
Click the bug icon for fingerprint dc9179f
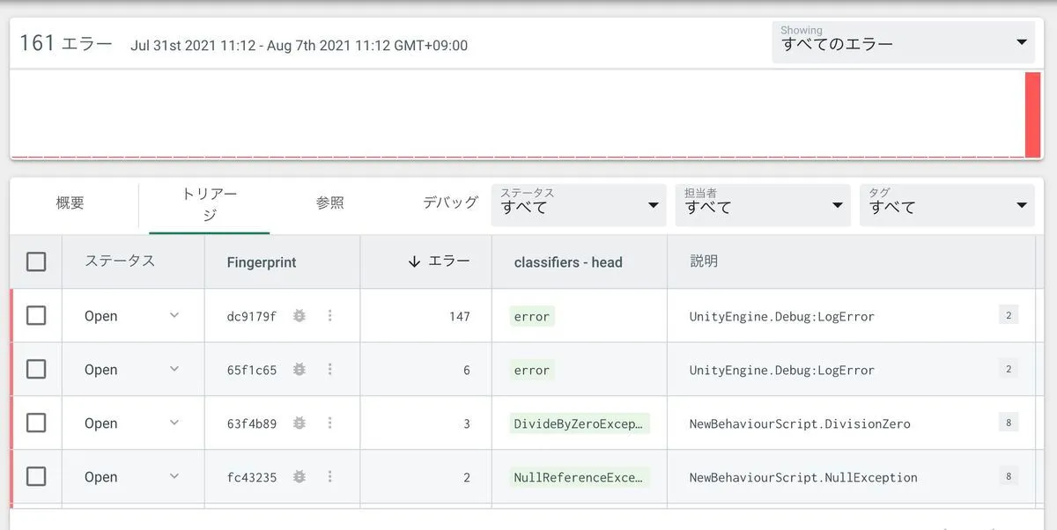[299, 316]
